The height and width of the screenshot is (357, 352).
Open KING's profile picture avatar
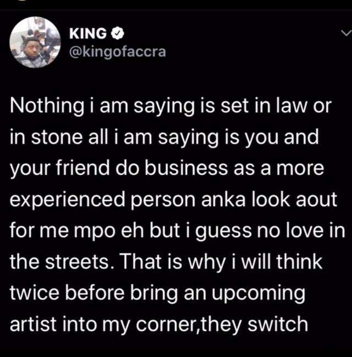tap(35, 42)
